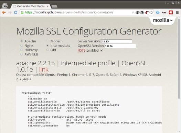Screen dimensions: 181x133
Task: Open the Chrome hamburger menu
Action: point(177,12)
